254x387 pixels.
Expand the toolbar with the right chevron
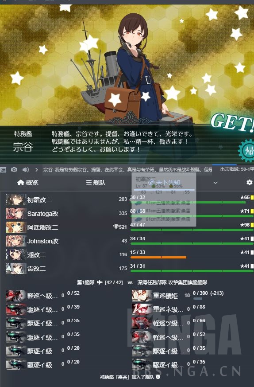[x=37, y=169]
